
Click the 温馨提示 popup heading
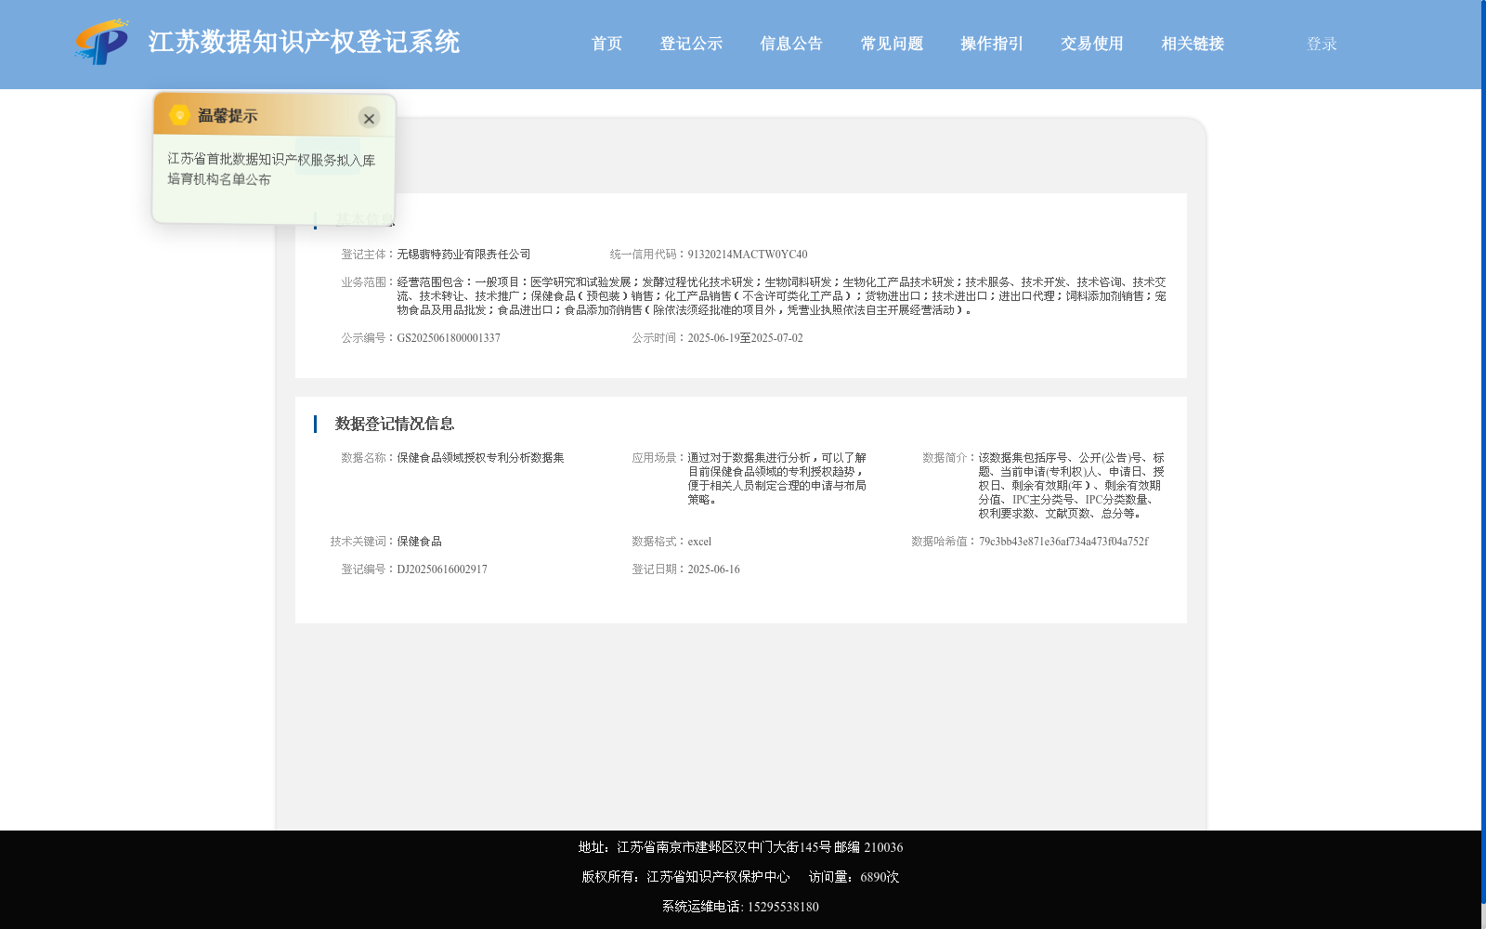pyautogui.click(x=228, y=116)
